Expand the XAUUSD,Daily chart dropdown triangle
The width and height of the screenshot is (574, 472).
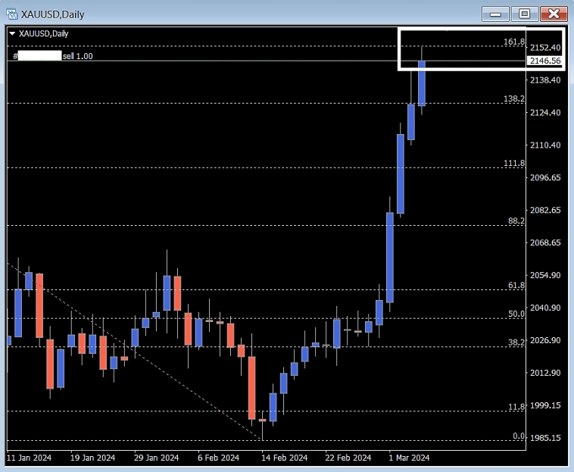(12, 33)
